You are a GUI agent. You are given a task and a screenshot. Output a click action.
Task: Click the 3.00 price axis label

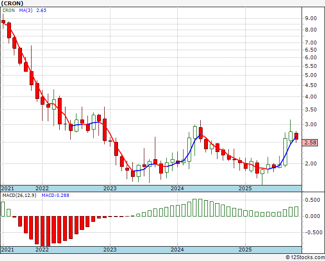(311, 124)
